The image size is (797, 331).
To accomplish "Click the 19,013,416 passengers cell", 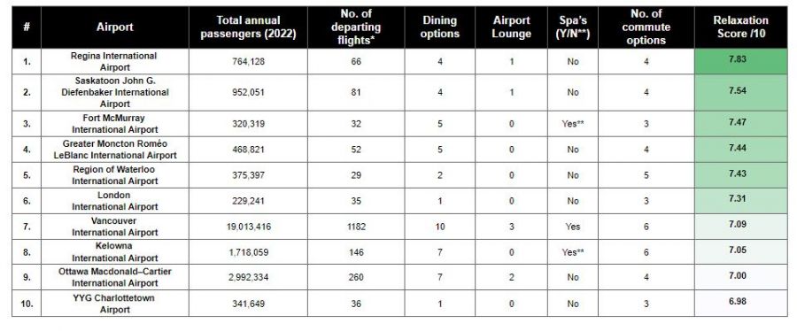I will [248, 227].
